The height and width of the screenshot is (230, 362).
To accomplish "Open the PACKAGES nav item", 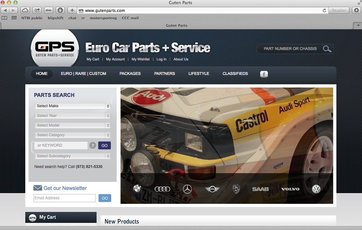I will 130,74.
